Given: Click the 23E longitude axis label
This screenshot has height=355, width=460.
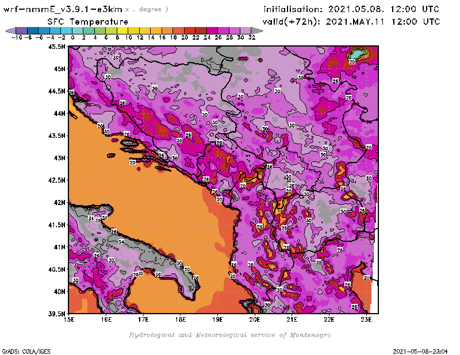Looking at the screenshot, I should (x=366, y=319).
